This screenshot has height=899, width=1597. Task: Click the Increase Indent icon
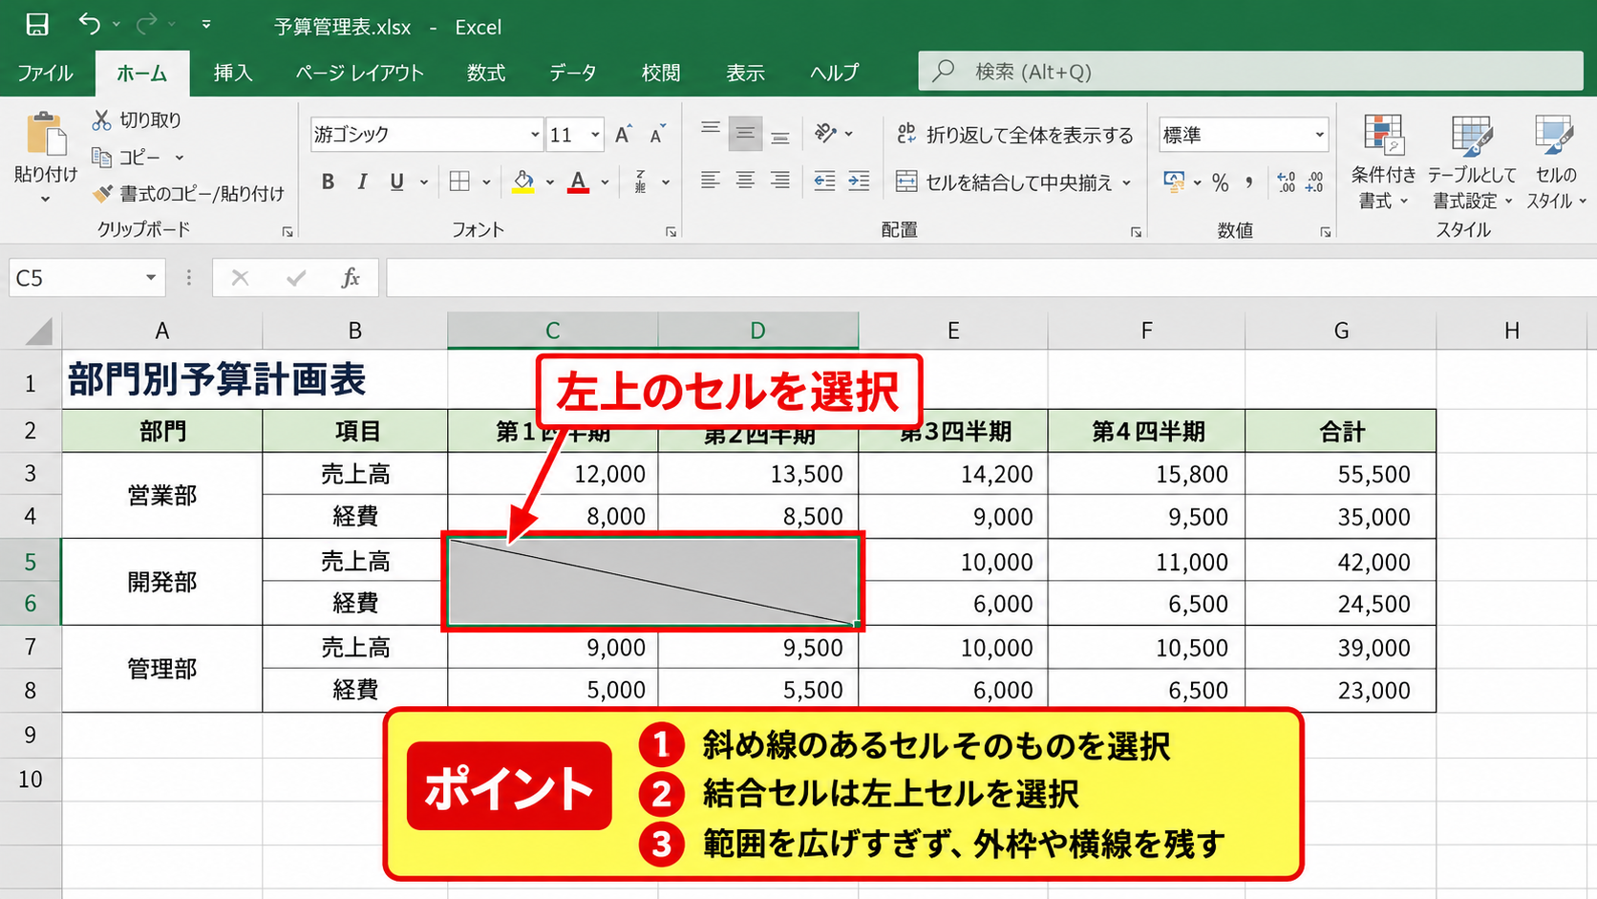pos(859,181)
